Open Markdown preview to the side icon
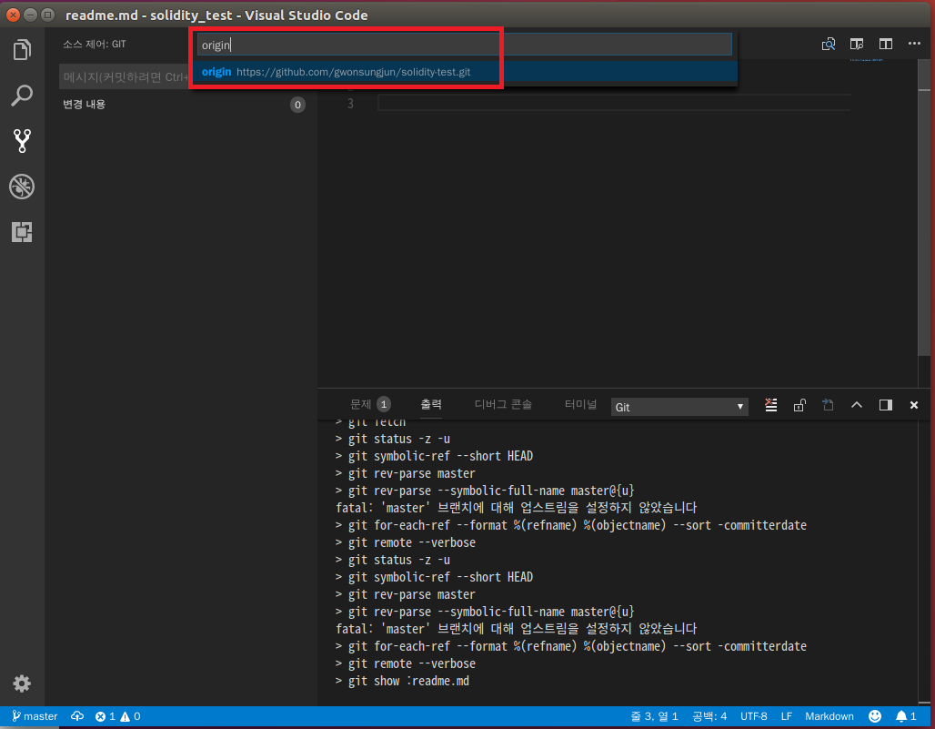935x729 pixels. point(857,45)
